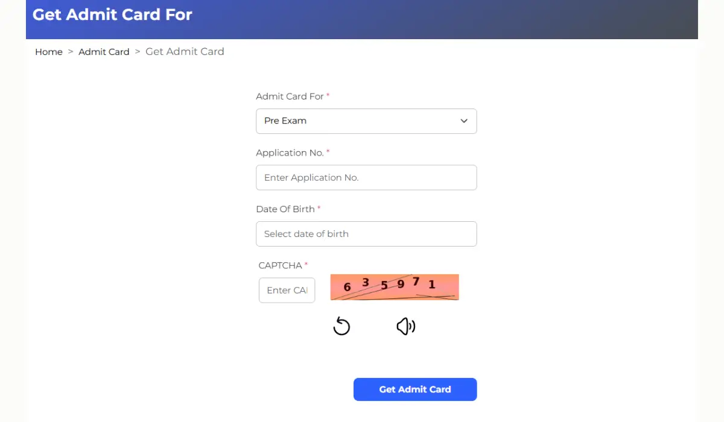Click the Enter CAPTCHA text box
Viewport: 724px width, 422px height.
pos(287,290)
